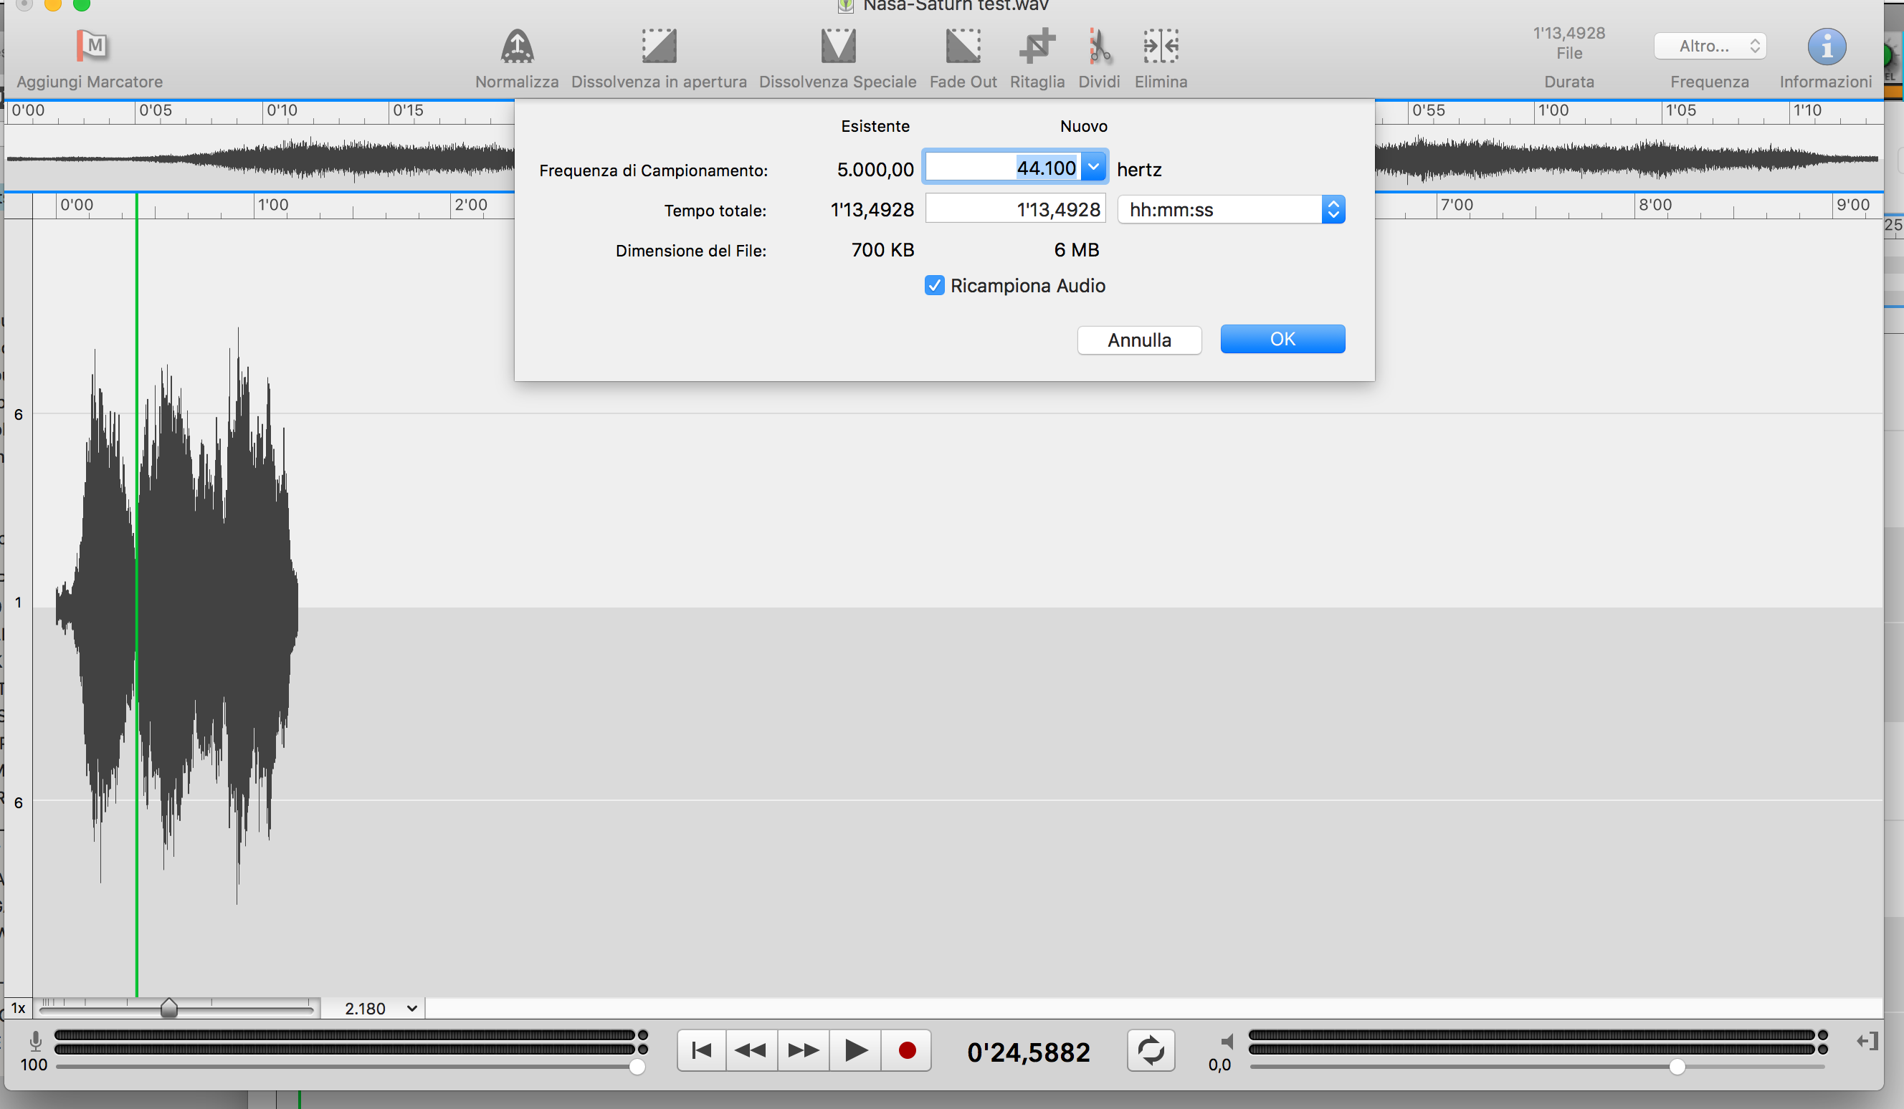Click the 1x zoom label
The height and width of the screenshot is (1109, 1904).
(x=18, y=1008)
